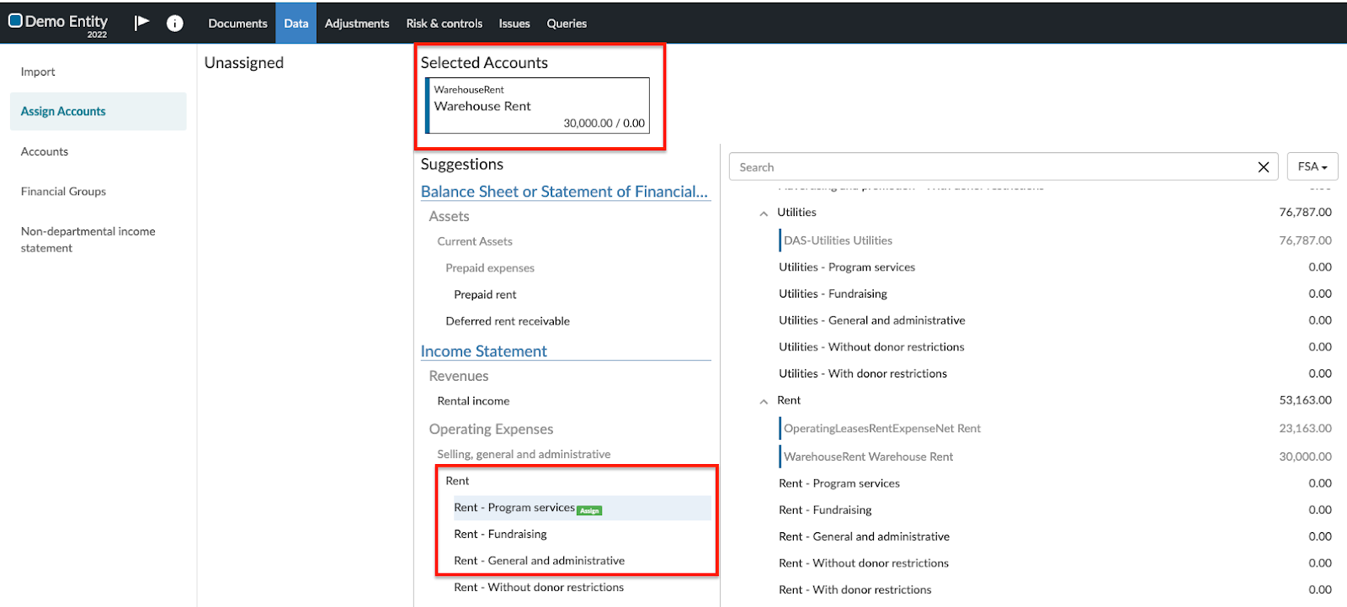Open the Adjustments tab

(357, 24)
